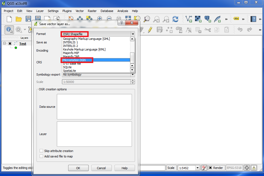
Task: Save layer edits icon
Action: click(160, 30)
